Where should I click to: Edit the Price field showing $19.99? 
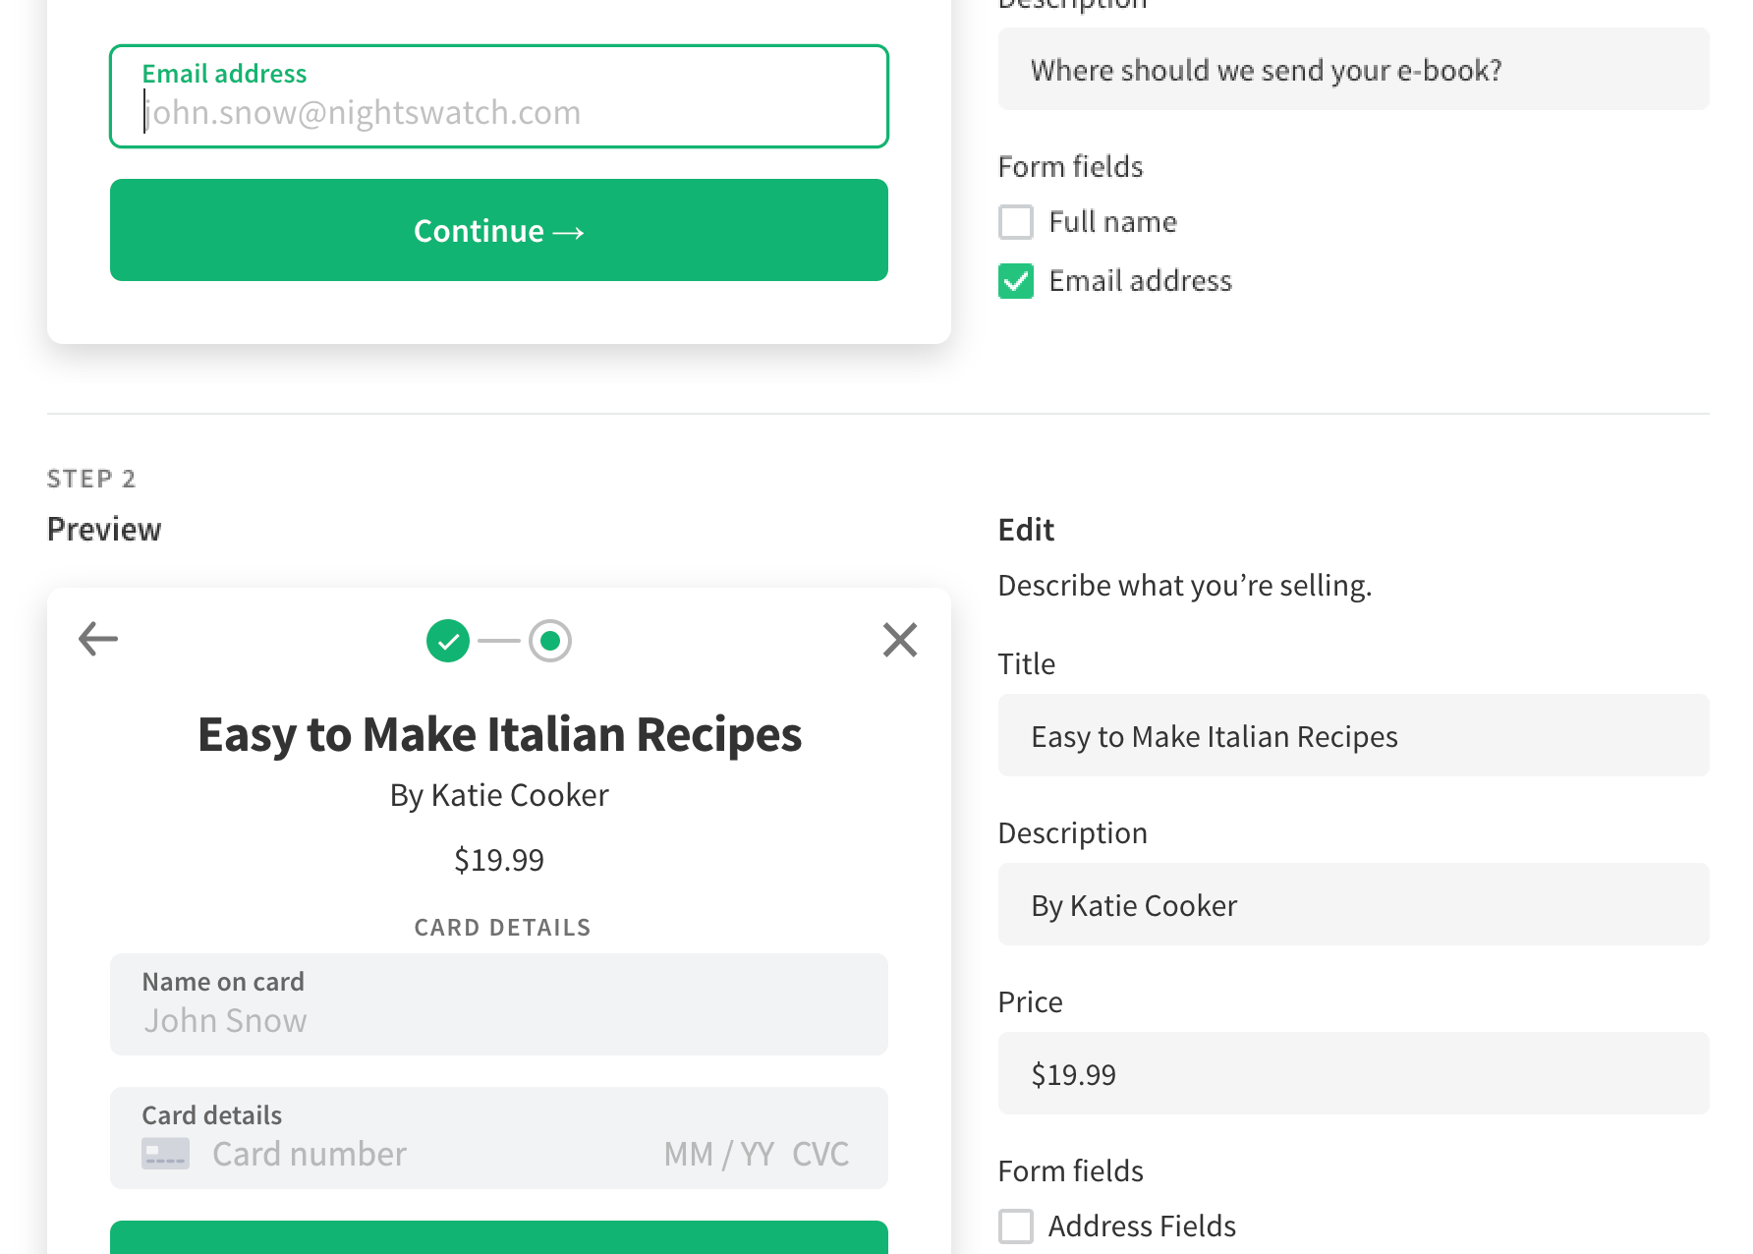point(1353,1074)
